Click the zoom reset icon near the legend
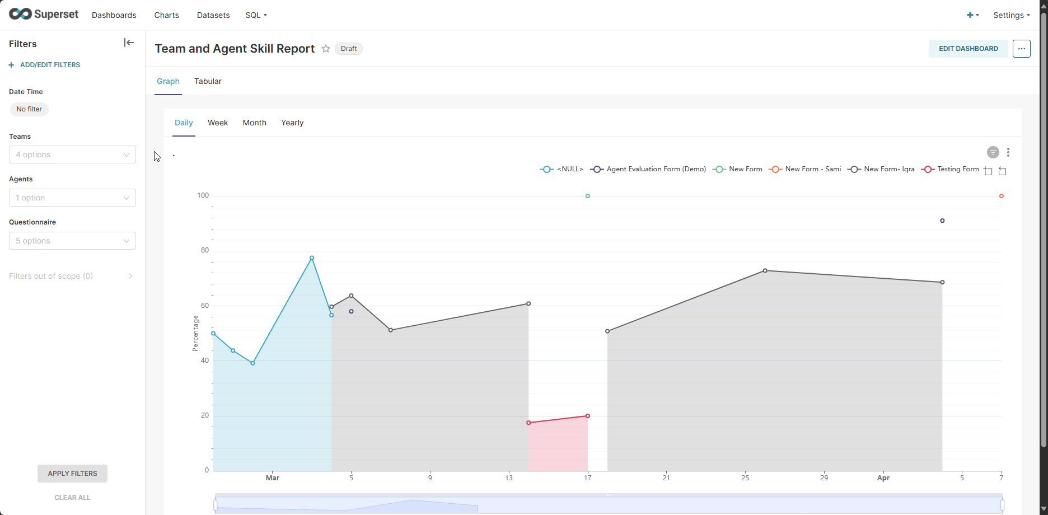Screen dimensions: 1048x515 1002,171
